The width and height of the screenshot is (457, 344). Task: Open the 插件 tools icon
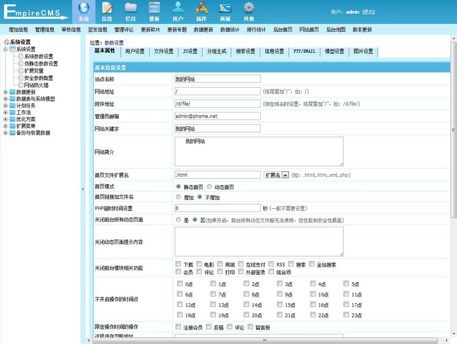tap(202, 8)
